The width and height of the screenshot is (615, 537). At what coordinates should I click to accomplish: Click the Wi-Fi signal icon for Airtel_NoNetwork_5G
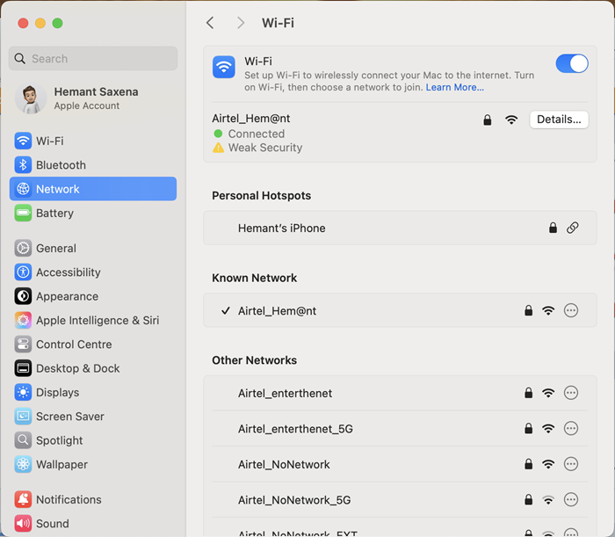548,500
